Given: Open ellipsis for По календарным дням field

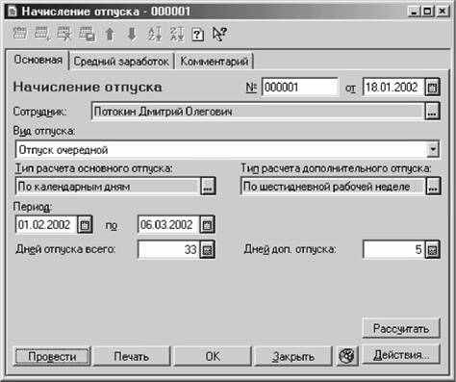Looking at the screenshot, I should 208,187.
